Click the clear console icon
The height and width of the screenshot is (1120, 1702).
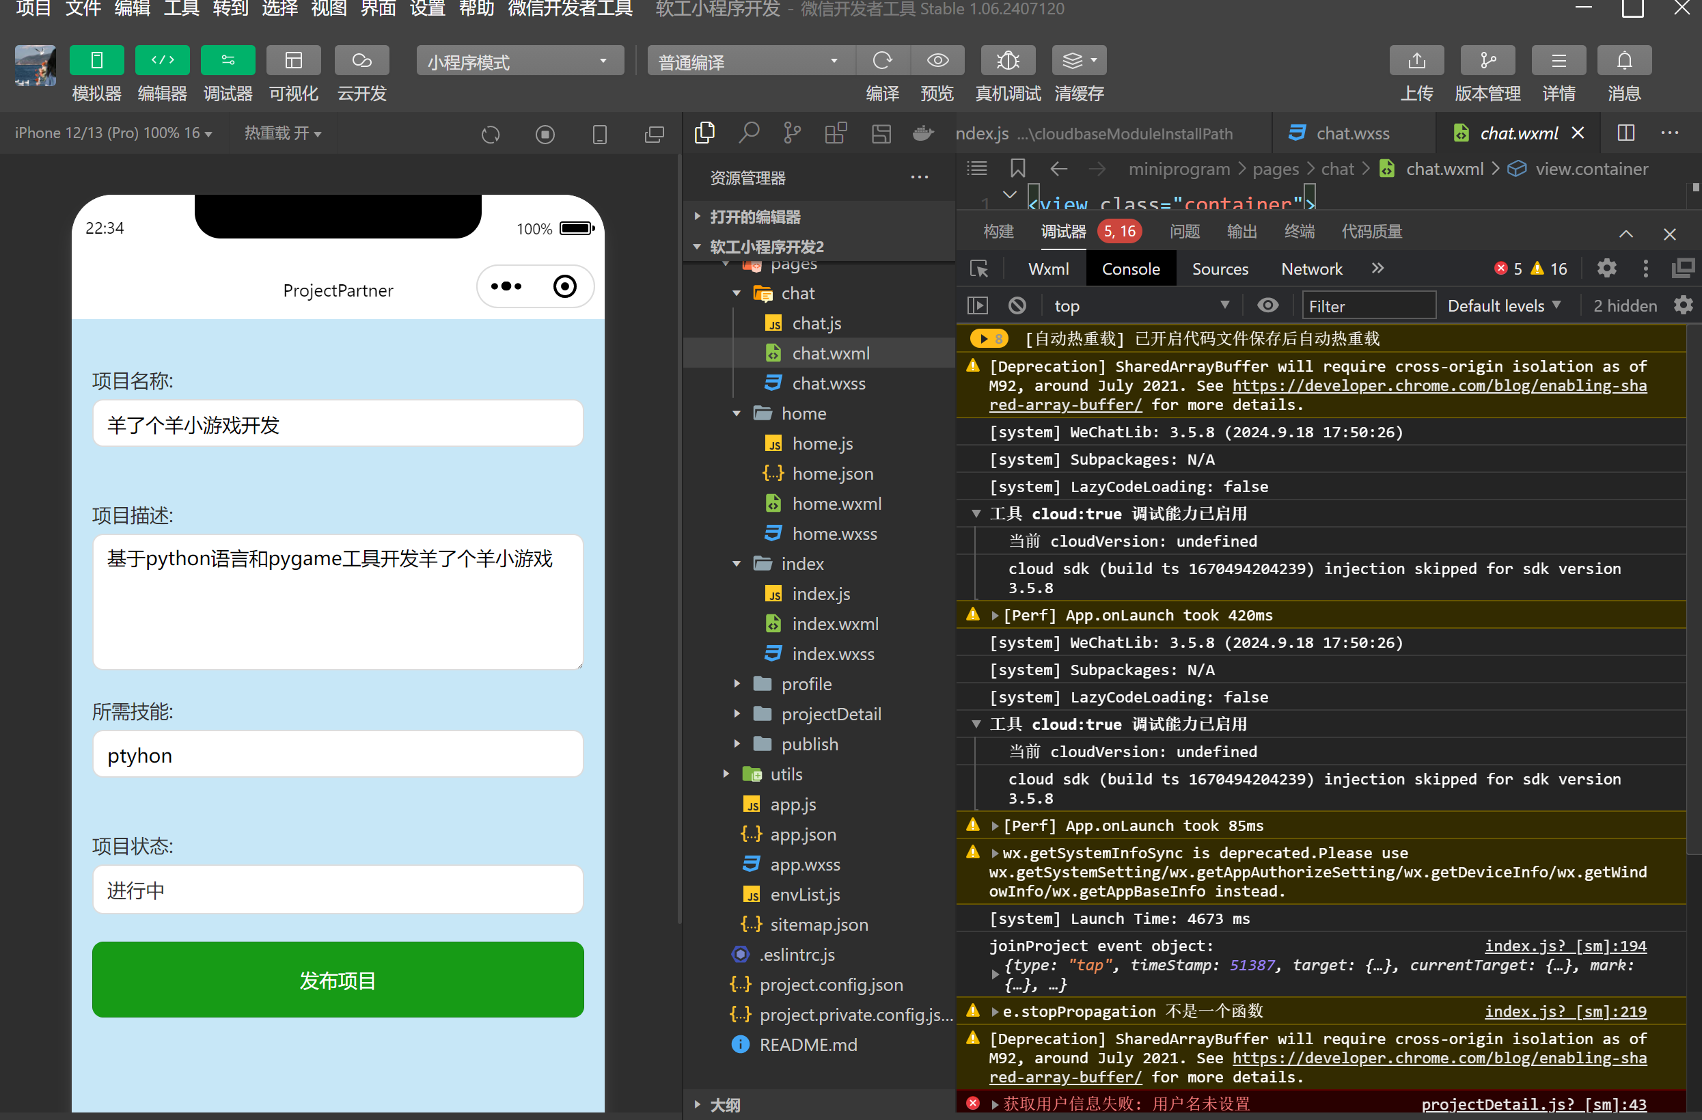[1017, 306]
